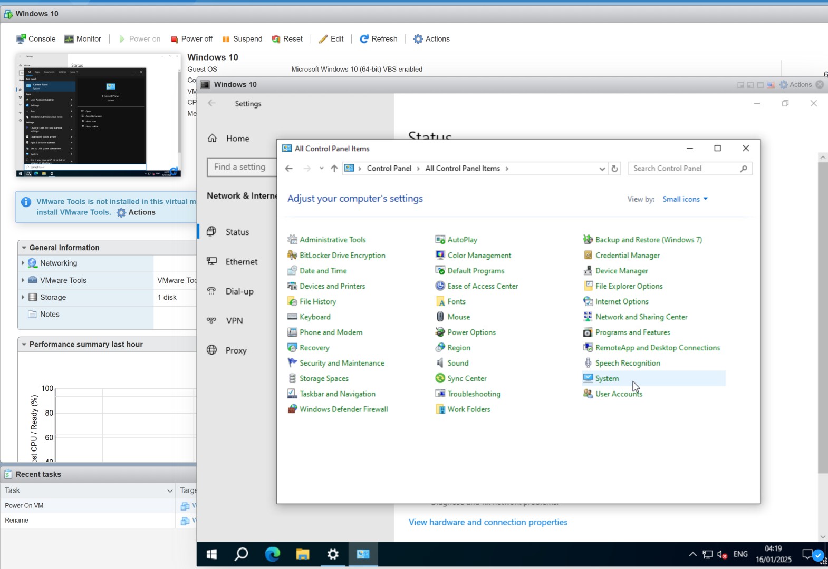Screen dimensions: 828x569
Task: Open Windows Defender Firewall
Action: 338,409
